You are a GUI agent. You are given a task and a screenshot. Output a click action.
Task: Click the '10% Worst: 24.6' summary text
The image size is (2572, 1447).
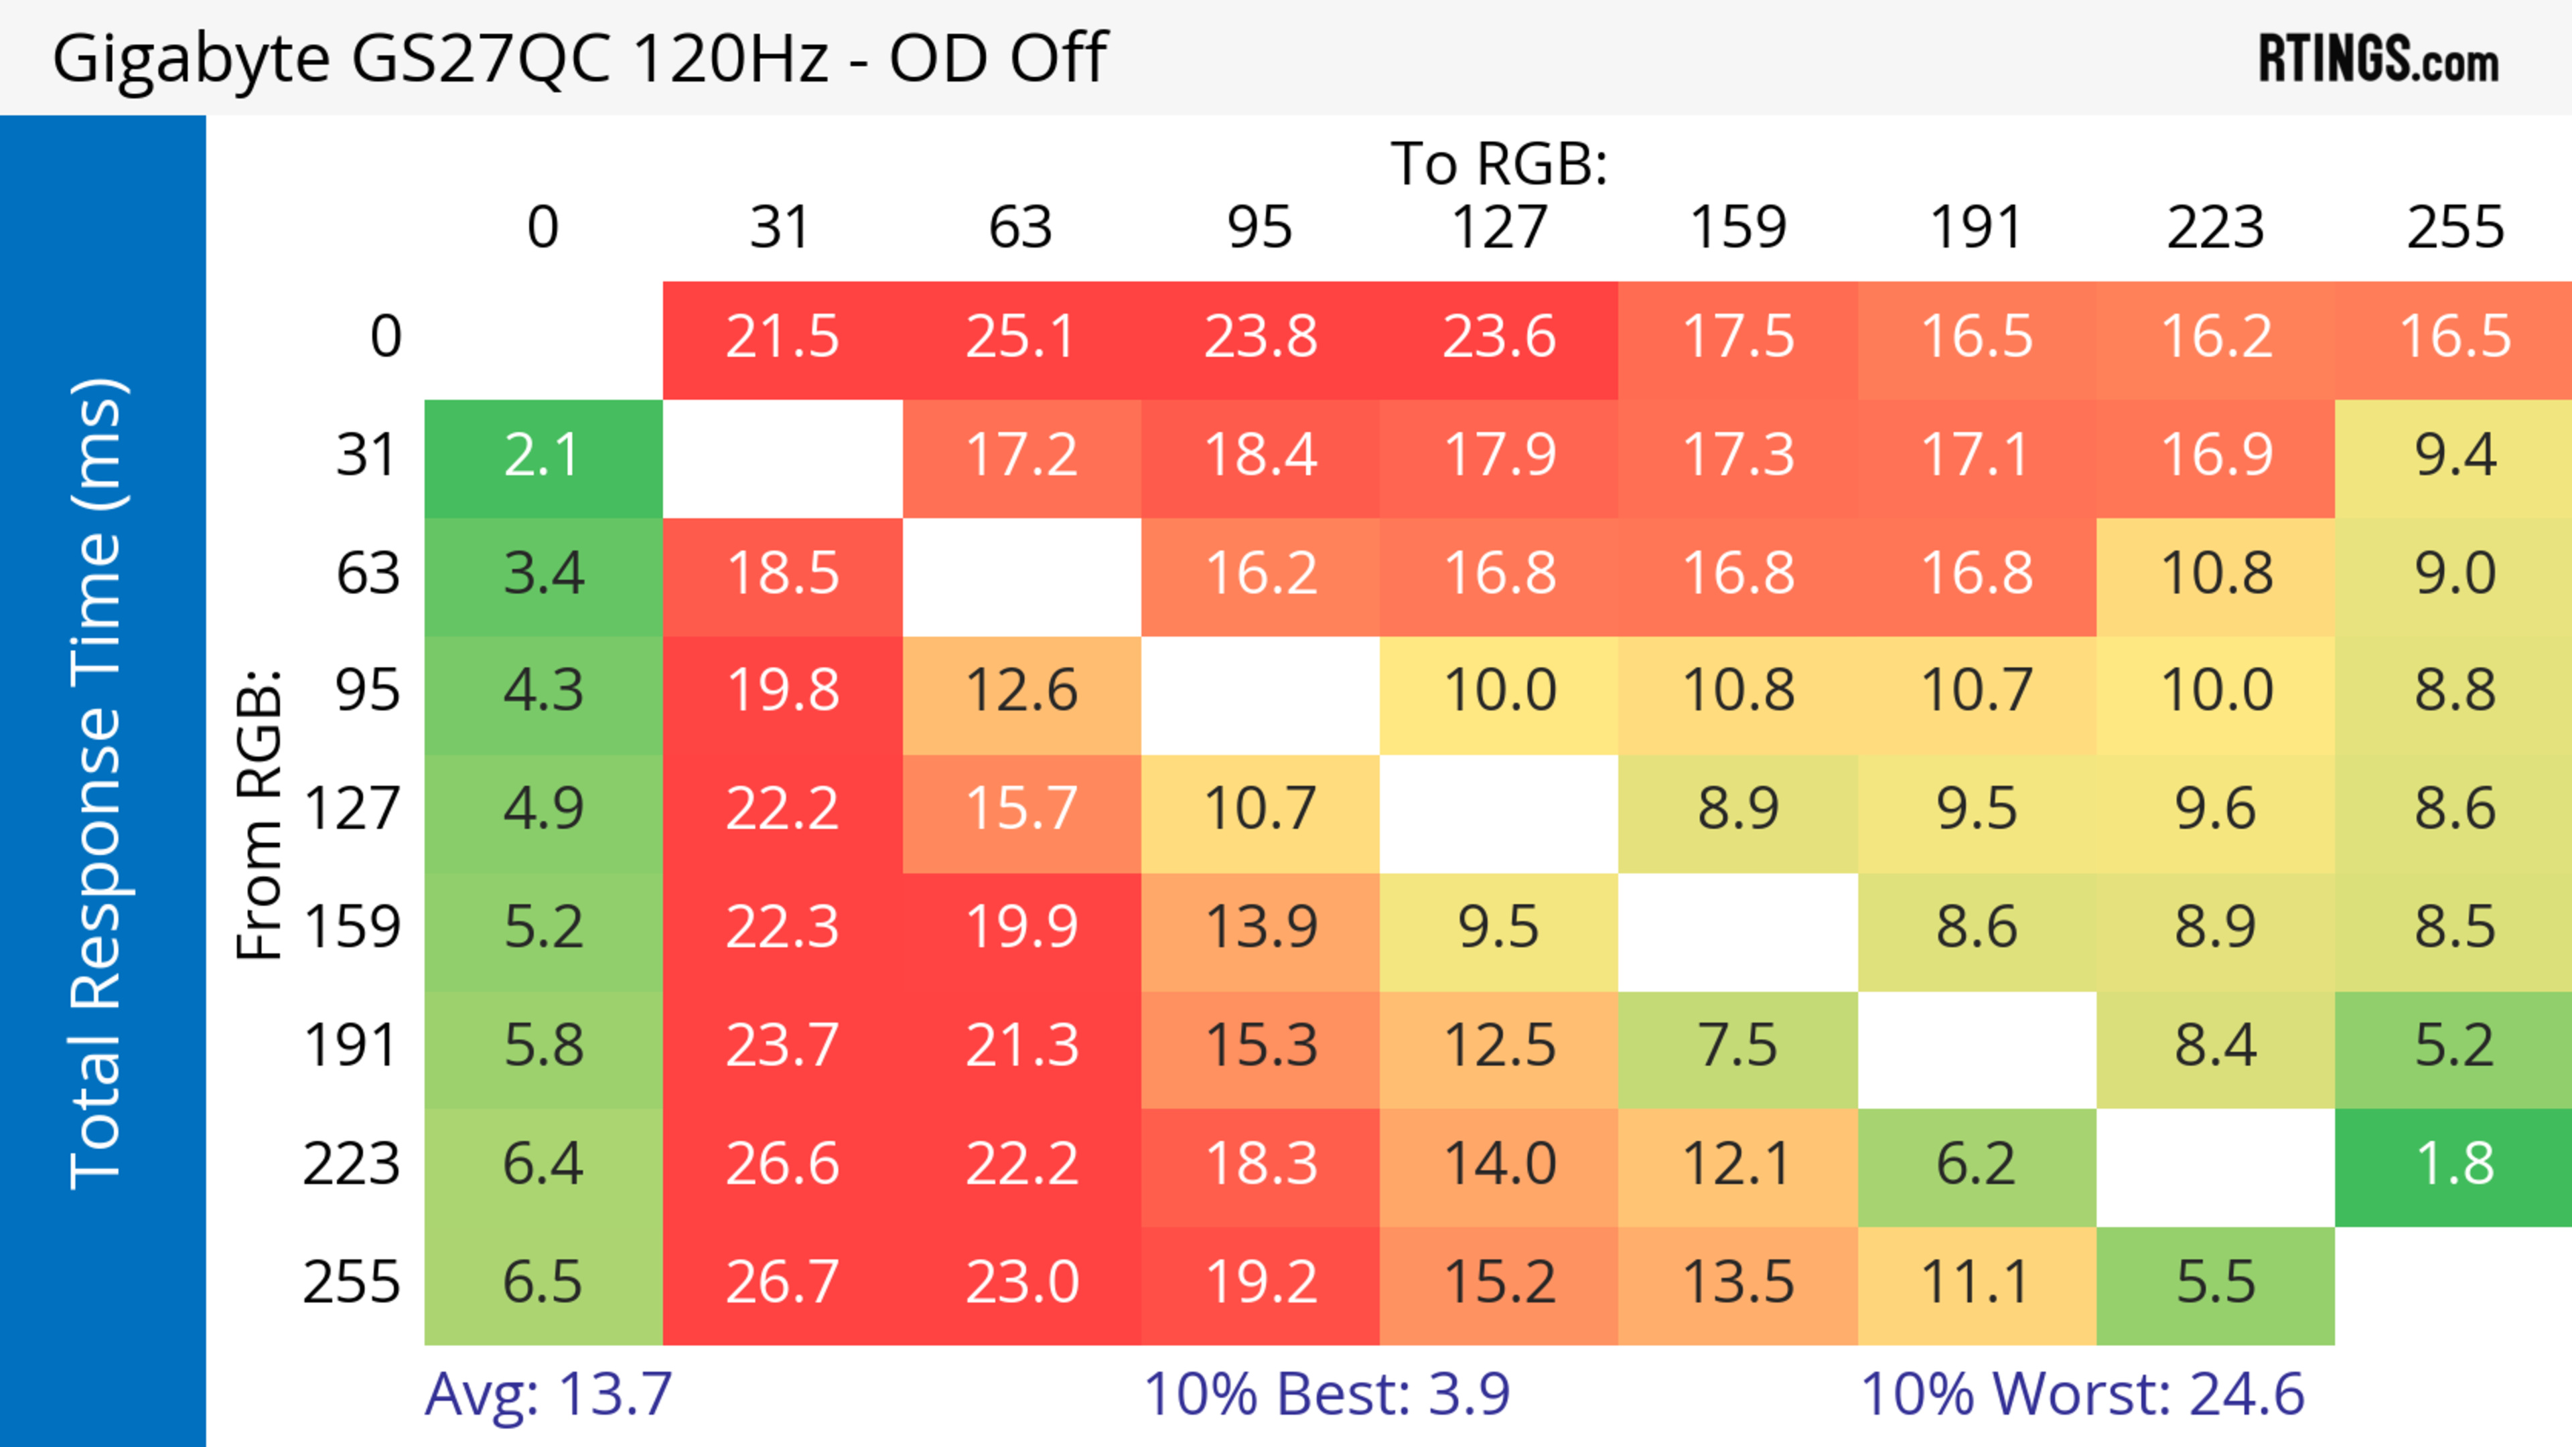click(x=2082, y=1394)
